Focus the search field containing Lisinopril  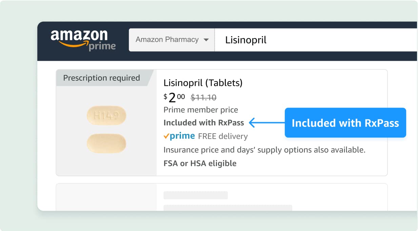(315, 40)
